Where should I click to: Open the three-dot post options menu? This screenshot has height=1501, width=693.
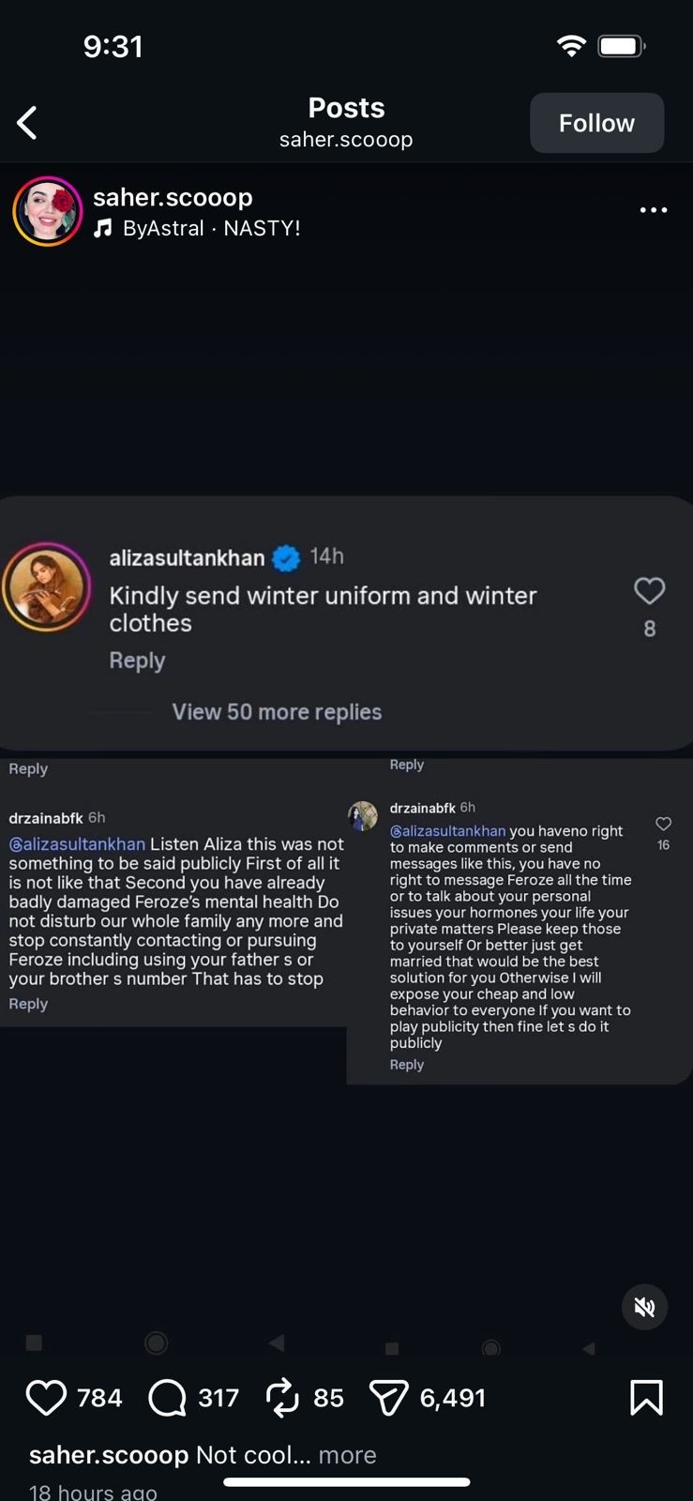tap(653, 210)
